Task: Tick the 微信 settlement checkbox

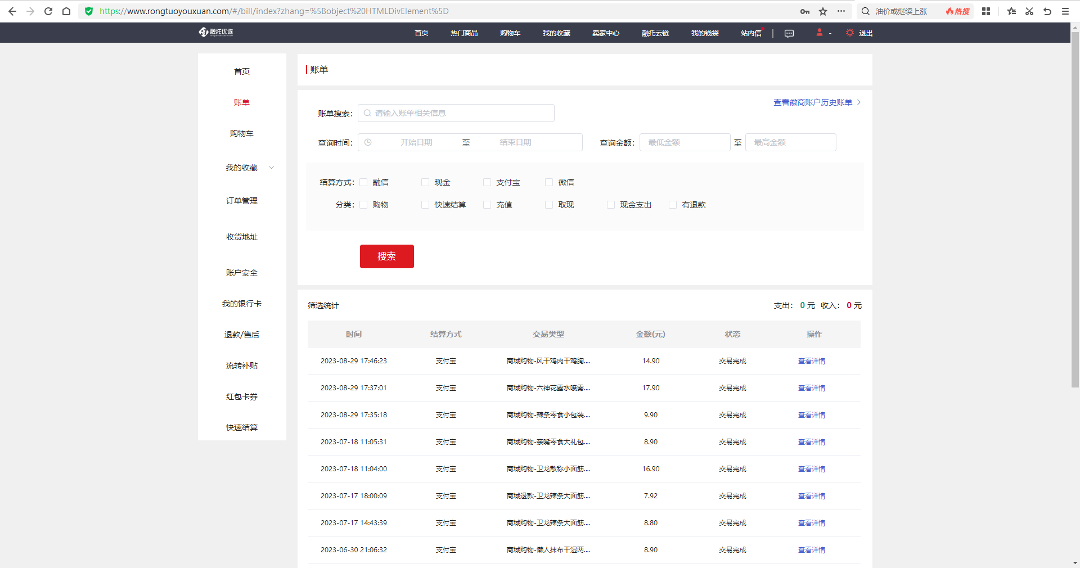Action: pos(549,182)
